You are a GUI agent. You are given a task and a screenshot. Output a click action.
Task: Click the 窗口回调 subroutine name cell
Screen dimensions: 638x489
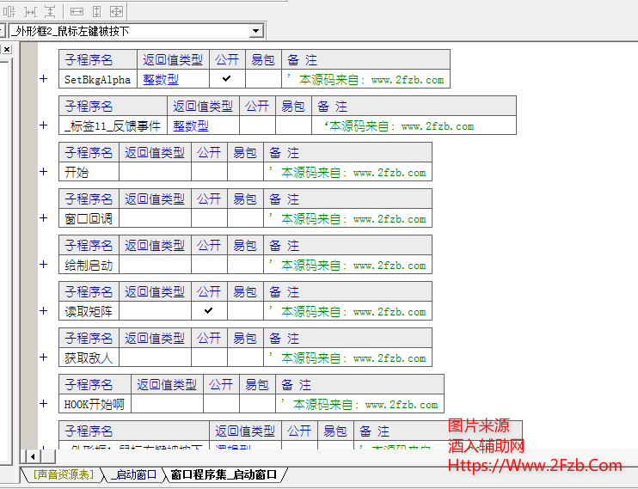pyautogui.click(x=89, y=218)
